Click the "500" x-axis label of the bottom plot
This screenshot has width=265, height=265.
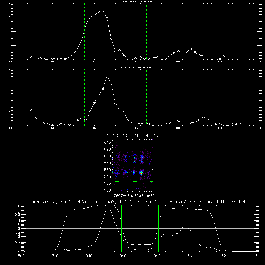pyautogui.click(x=21, y=256)
